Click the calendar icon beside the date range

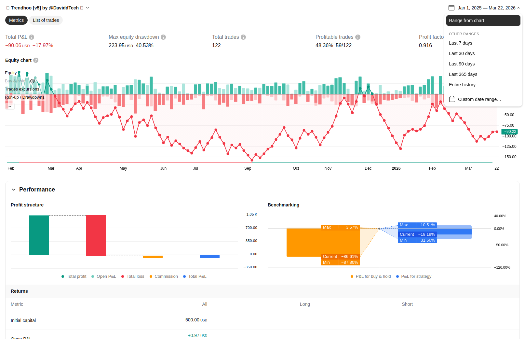[451, 8]
